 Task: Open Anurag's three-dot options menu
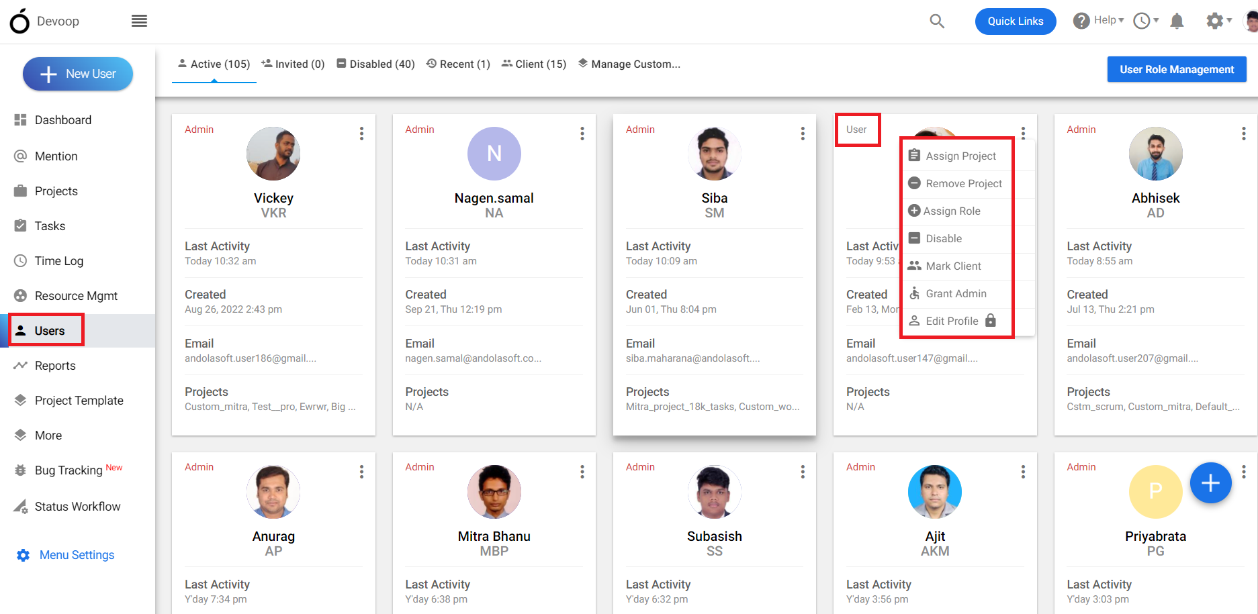(x=361, y=472)
